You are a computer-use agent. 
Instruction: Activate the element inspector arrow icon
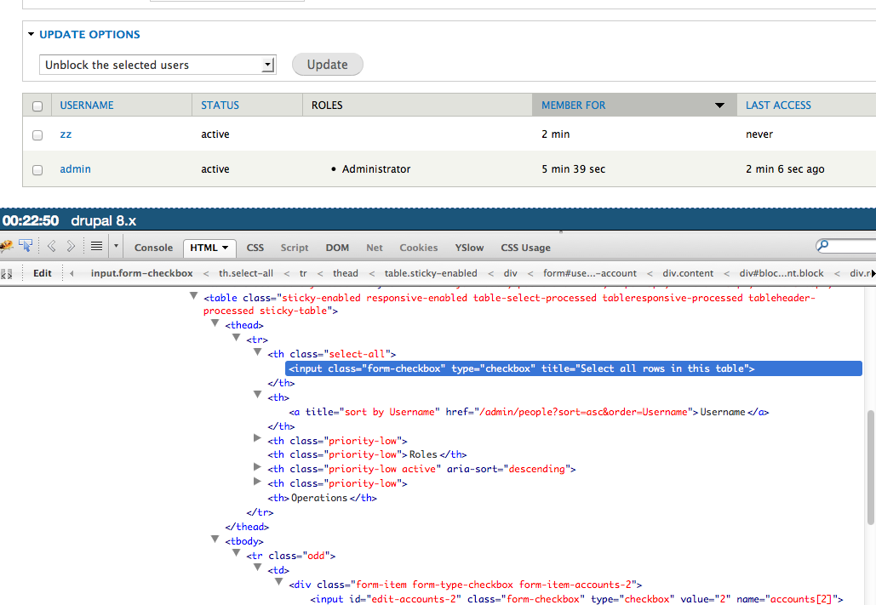click(x=26, y=246)
